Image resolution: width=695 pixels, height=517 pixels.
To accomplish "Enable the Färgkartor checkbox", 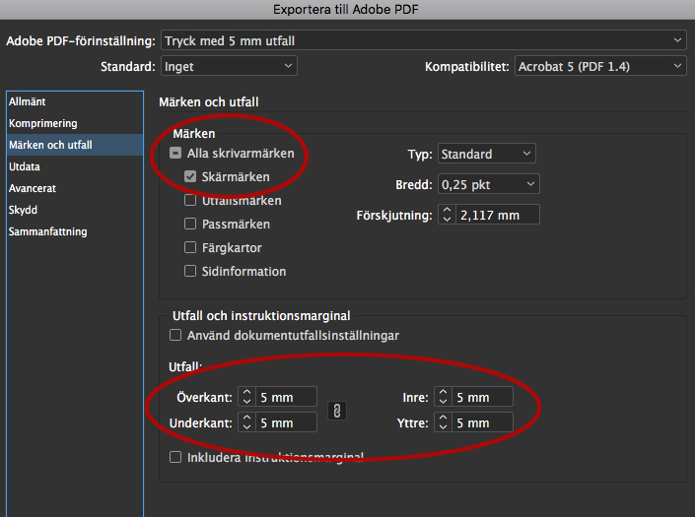I will (190, 247).
